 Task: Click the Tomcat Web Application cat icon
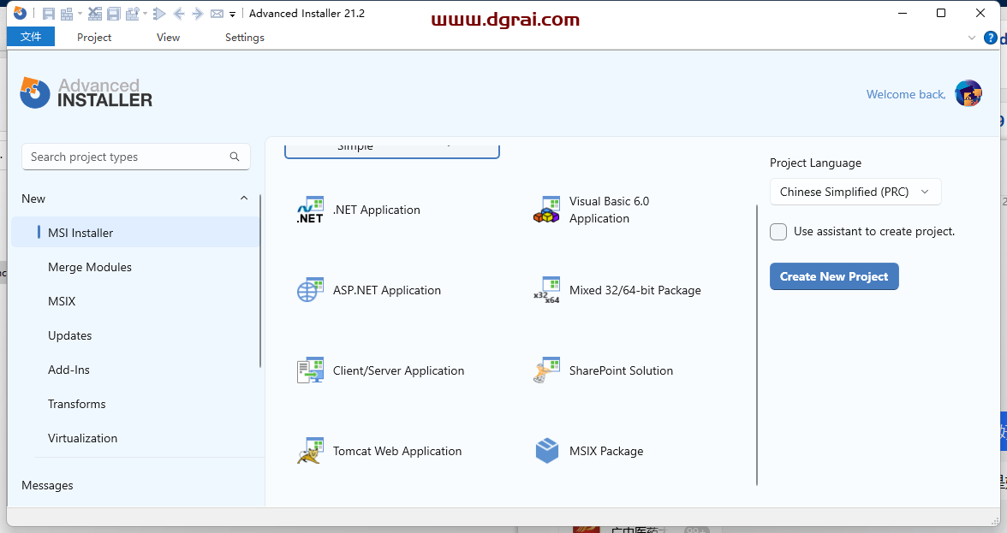[310, 450]
